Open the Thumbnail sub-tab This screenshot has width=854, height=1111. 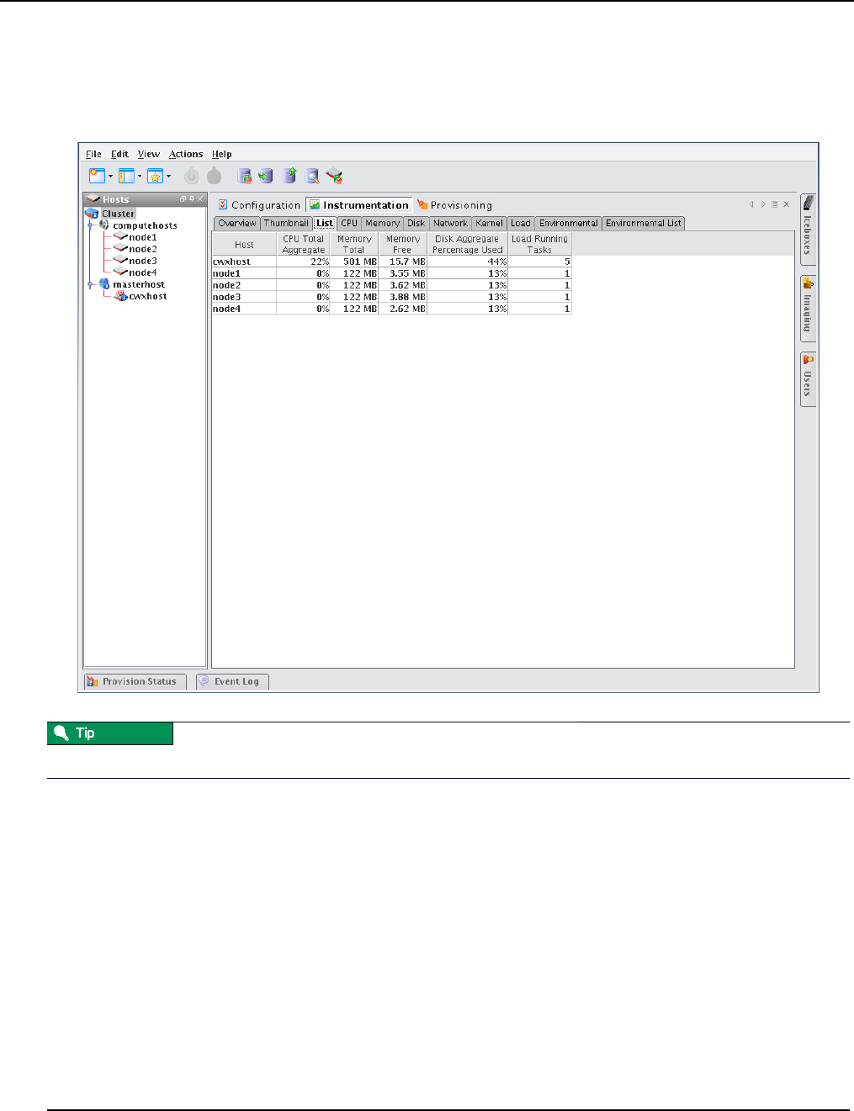(286, 223)
